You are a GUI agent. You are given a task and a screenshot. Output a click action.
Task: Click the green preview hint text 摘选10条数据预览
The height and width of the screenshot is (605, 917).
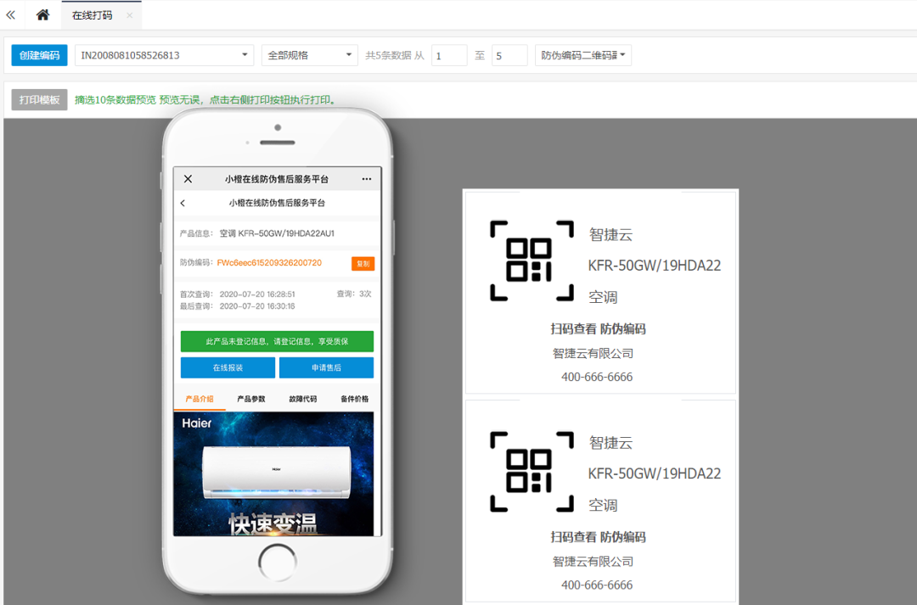[x=206, y=100]
